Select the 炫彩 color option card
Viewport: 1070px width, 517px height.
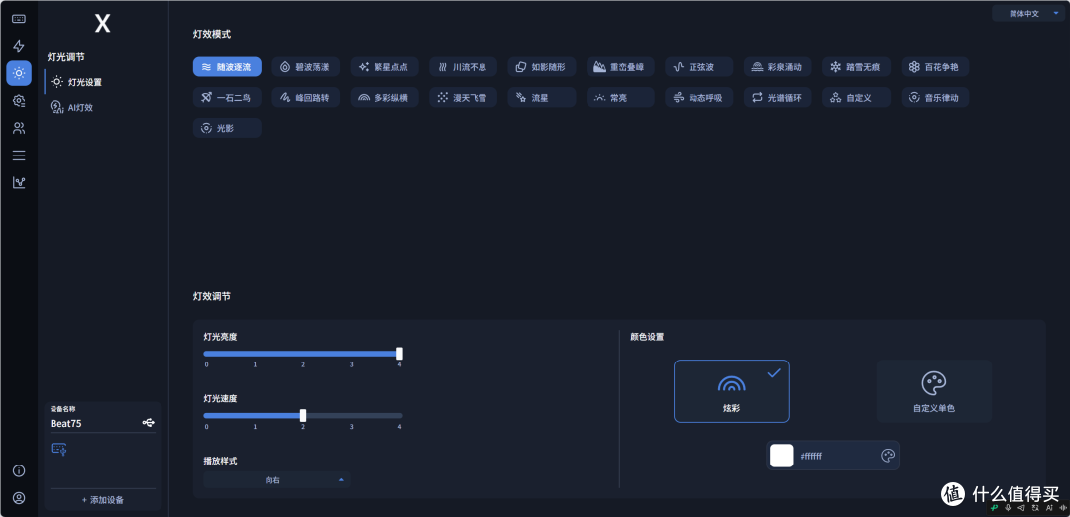tap(731, 391)
